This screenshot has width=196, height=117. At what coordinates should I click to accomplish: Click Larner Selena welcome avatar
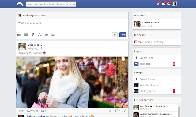click(138, 24)
